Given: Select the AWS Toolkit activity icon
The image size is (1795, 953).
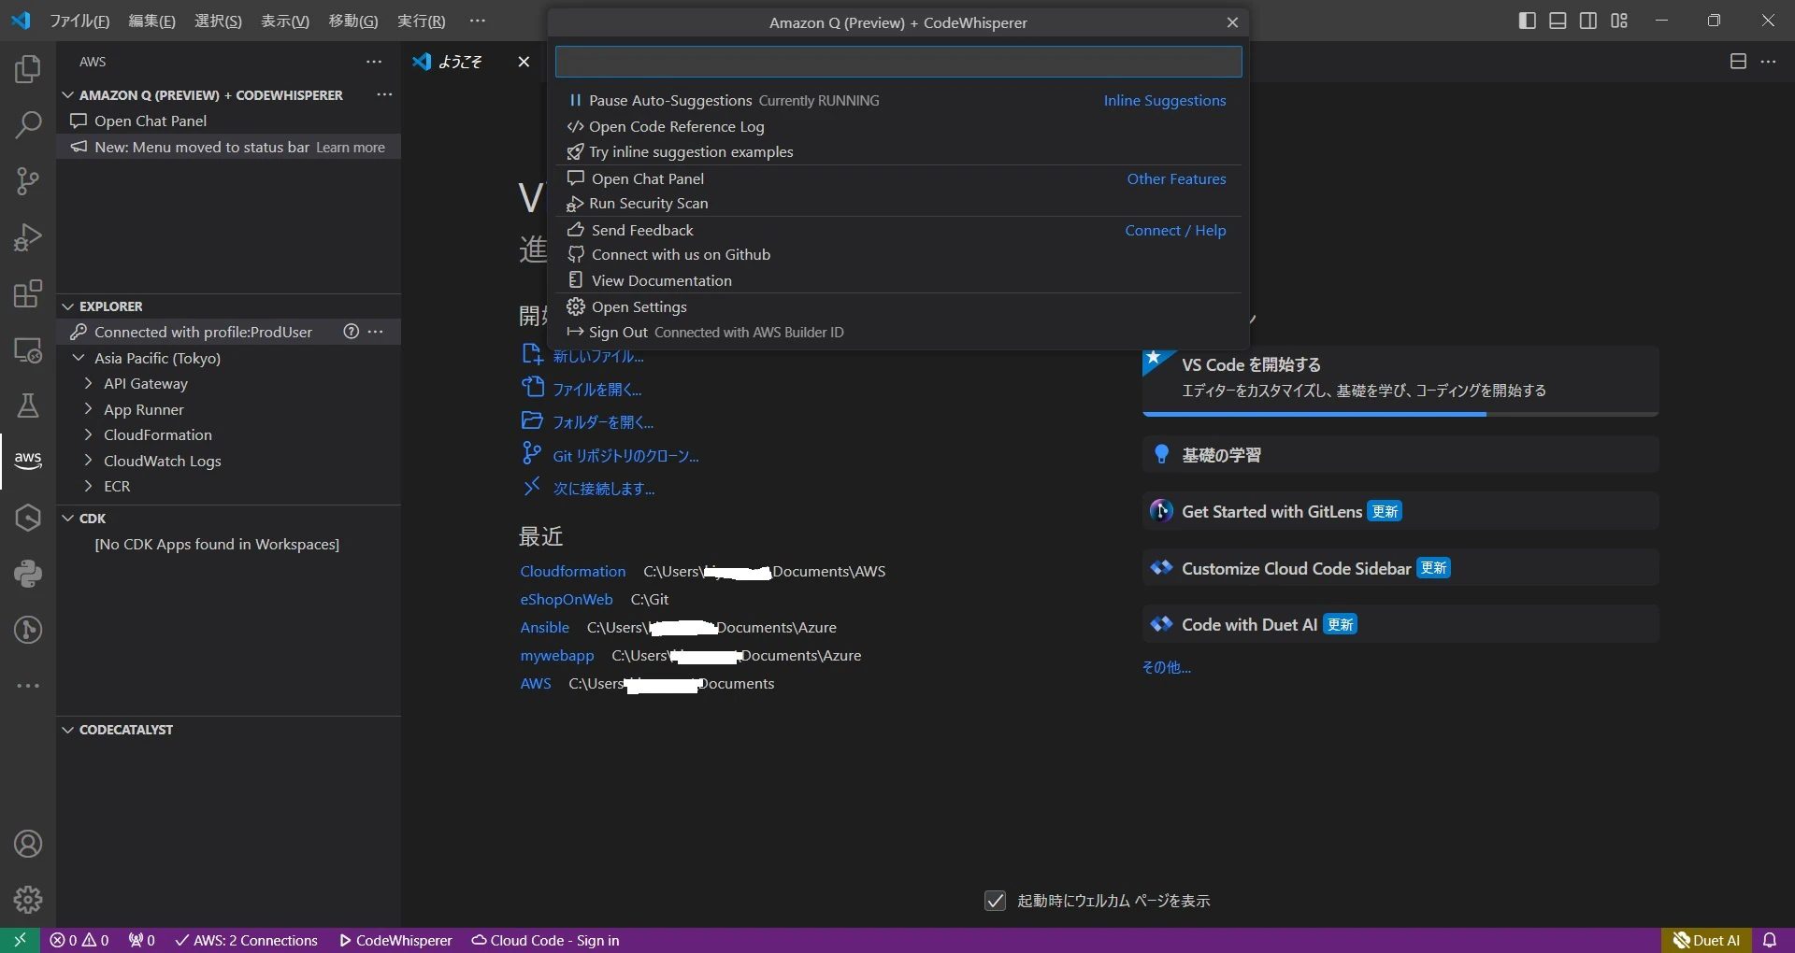Looking at the screenshot, I should [28, 460].
